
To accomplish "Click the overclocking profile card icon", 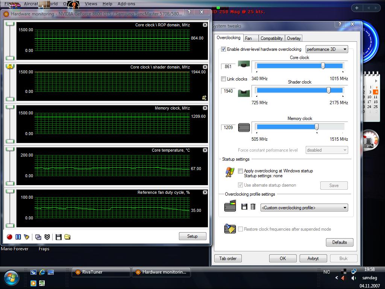I will 230,206.
